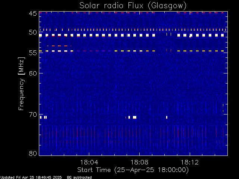Click the 'Updated Fri Apr 25 18:46:45 2025' text
Screen dimensions: 239x179
31,178
